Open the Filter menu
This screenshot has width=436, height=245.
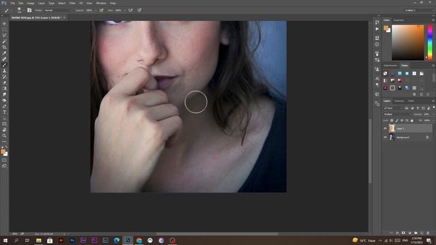(x=72, y=3)
